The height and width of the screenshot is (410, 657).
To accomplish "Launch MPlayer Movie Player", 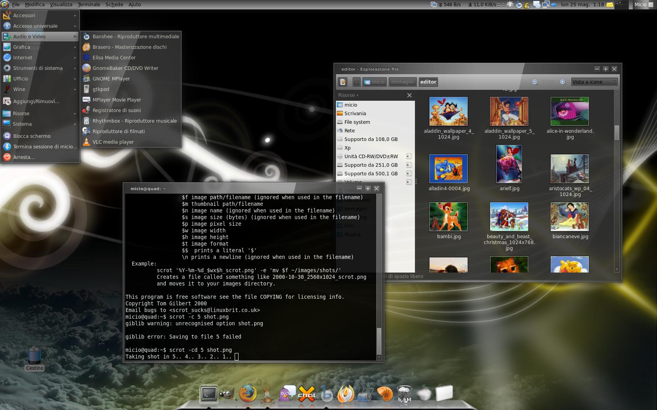I will 131,100.
